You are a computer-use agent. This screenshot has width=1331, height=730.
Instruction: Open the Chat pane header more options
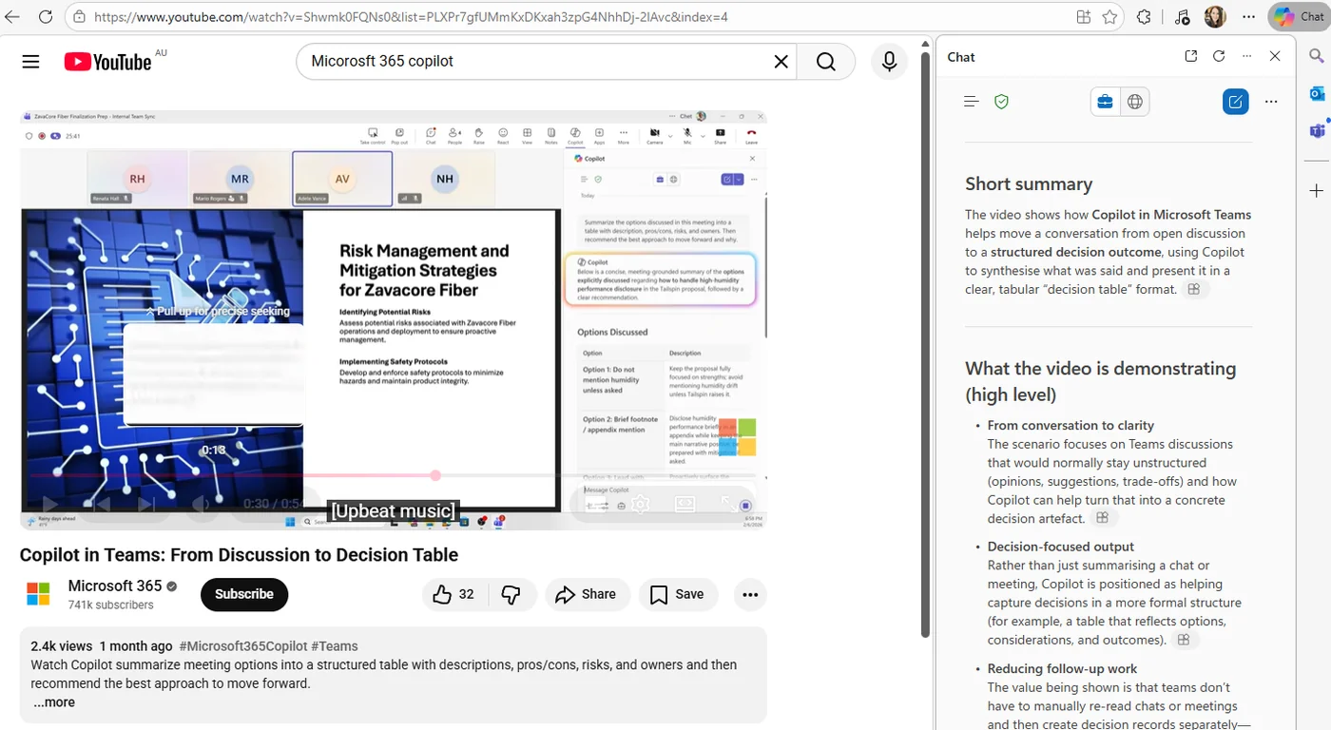(1247, 56)
